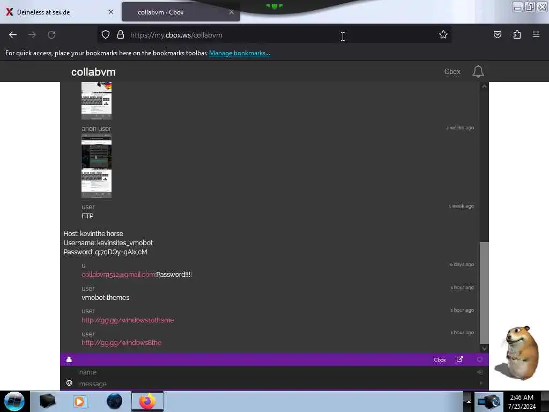Reload the page using the refresh icon

[x=51, y=35]
